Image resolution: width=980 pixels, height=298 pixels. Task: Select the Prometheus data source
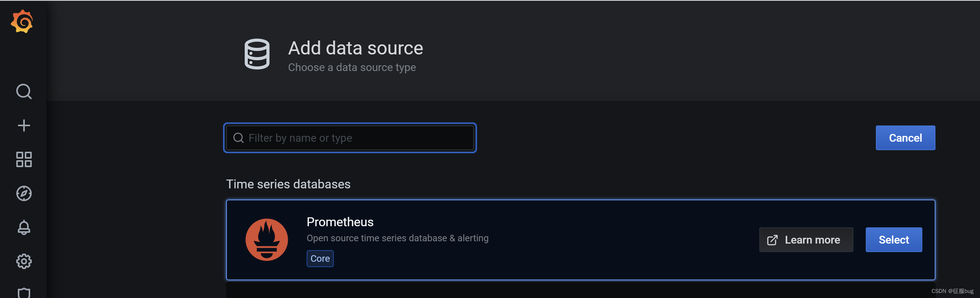point(894,240)
